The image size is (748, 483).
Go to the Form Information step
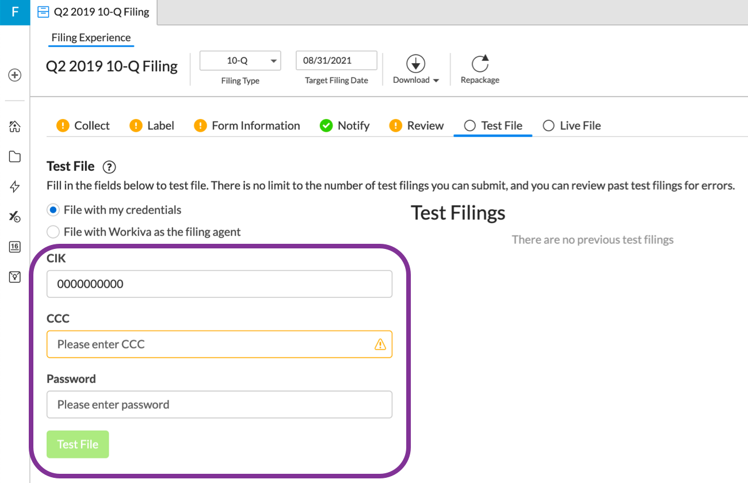(247, 126)
